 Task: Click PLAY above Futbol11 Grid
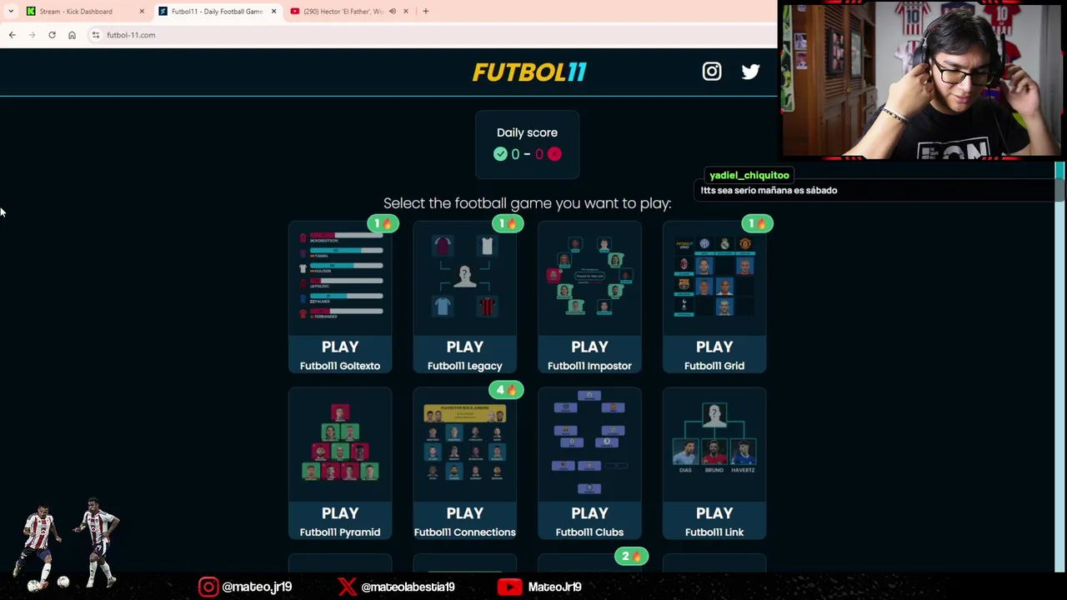pos(714,347)
